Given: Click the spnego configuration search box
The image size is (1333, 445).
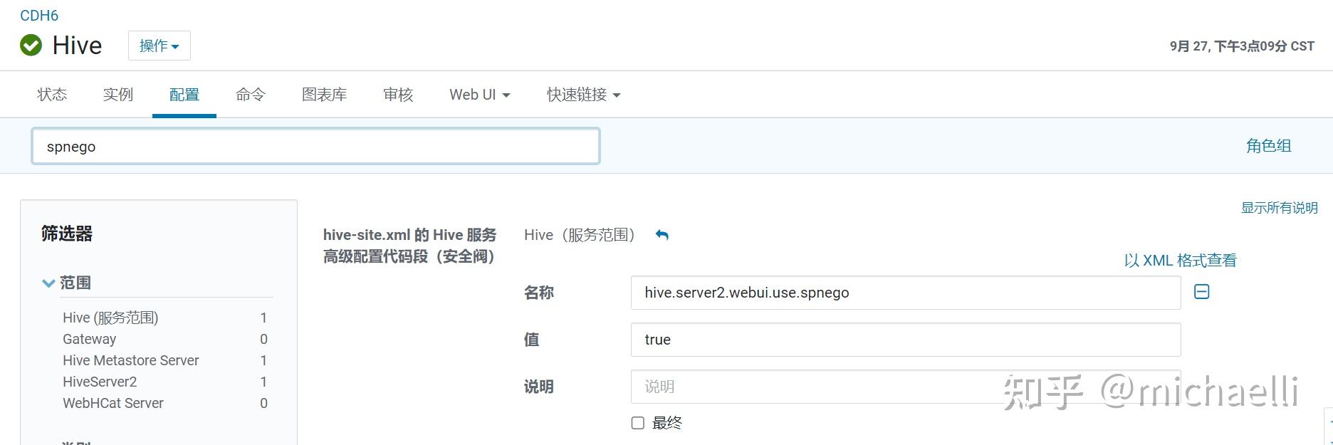Looking at the screenshot, I should click(315, 146).
